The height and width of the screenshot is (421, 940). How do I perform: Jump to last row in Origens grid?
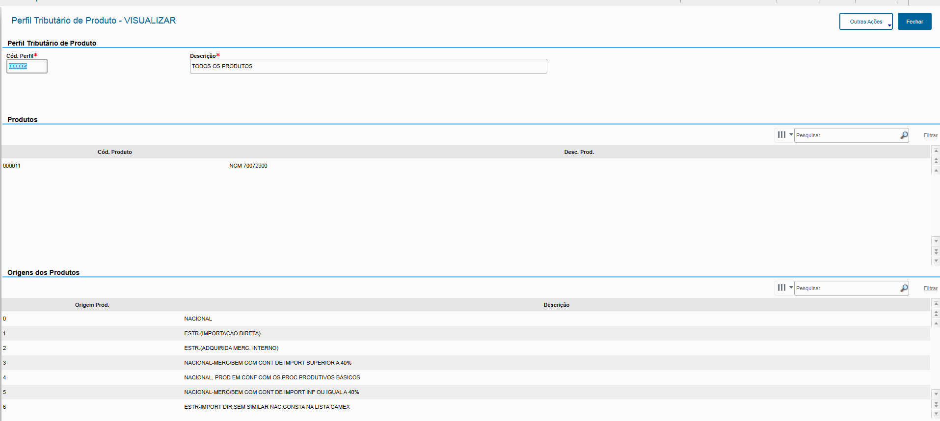point(936,414)
